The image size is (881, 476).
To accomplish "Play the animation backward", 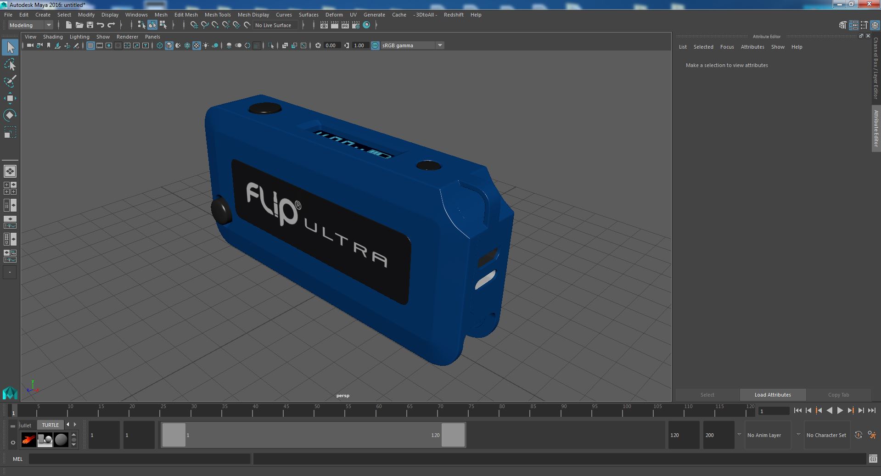I will pyautogui.click(x=829, y=410).
